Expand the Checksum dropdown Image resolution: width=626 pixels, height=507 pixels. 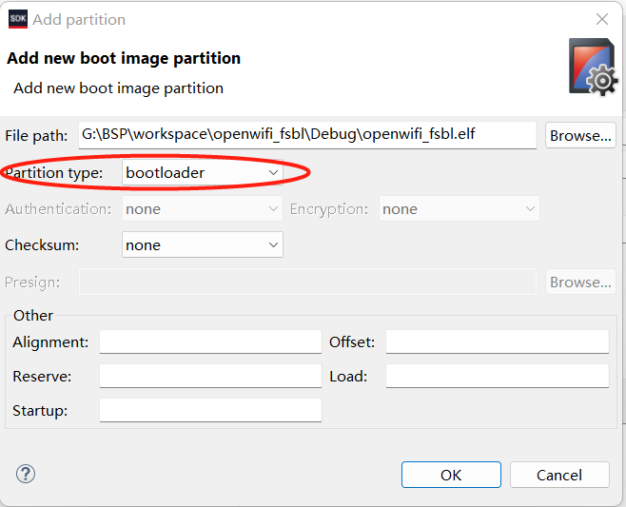(x=203, y=244)
